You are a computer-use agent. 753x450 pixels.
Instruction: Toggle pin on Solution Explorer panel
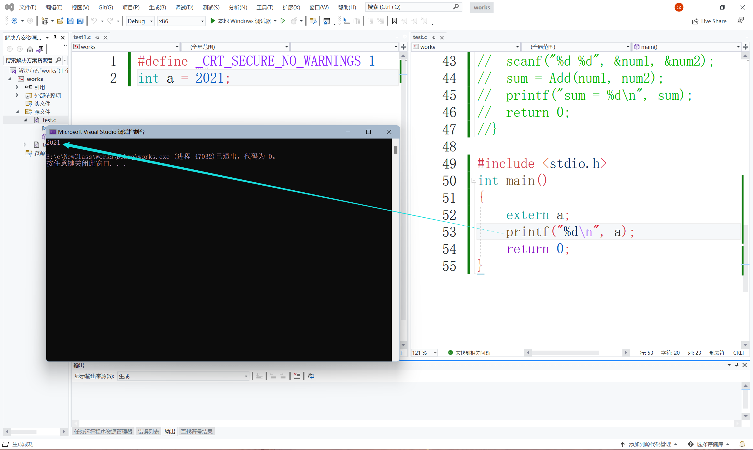pos(55,38)
